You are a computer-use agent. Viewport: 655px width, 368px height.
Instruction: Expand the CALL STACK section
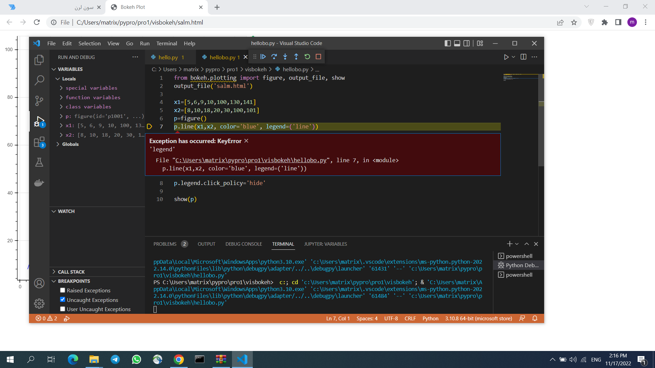[54, 272]
